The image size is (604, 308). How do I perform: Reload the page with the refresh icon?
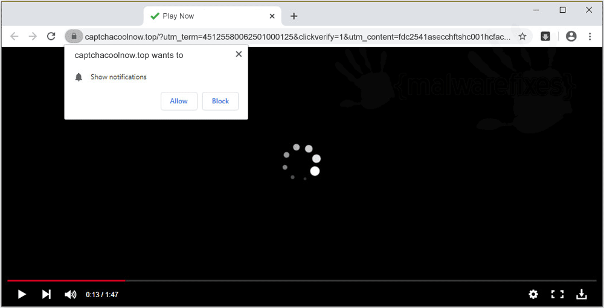point(51,36)
